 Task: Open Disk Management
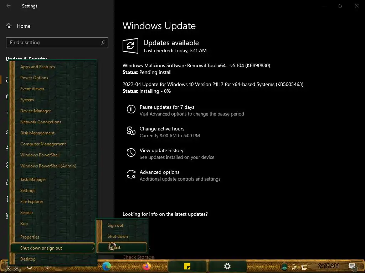pyautogui.click(x=37, y=133)
